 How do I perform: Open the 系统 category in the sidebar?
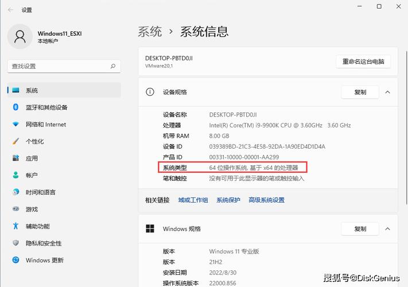[x=64, y=90]
